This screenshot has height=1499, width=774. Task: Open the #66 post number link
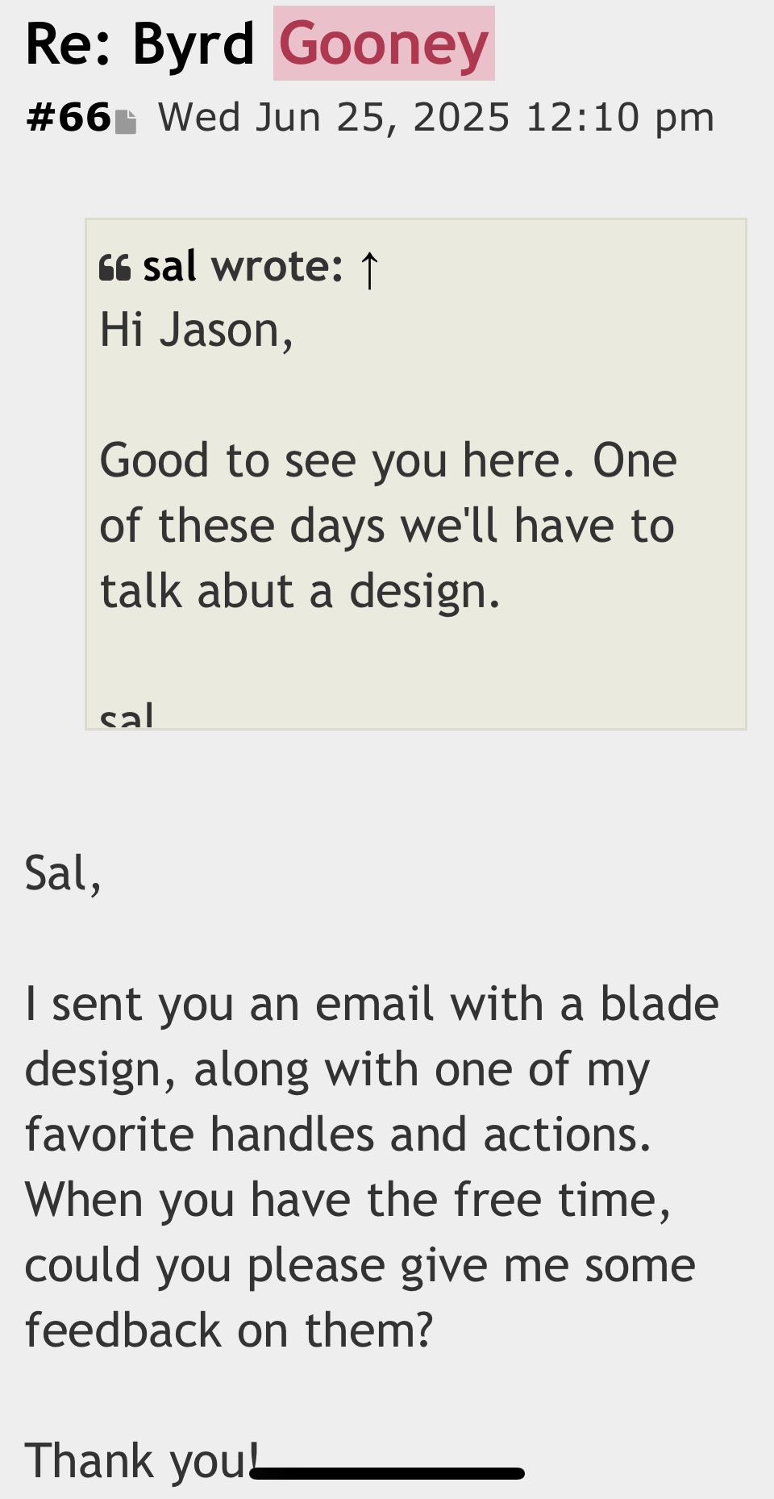coord(69,118)
